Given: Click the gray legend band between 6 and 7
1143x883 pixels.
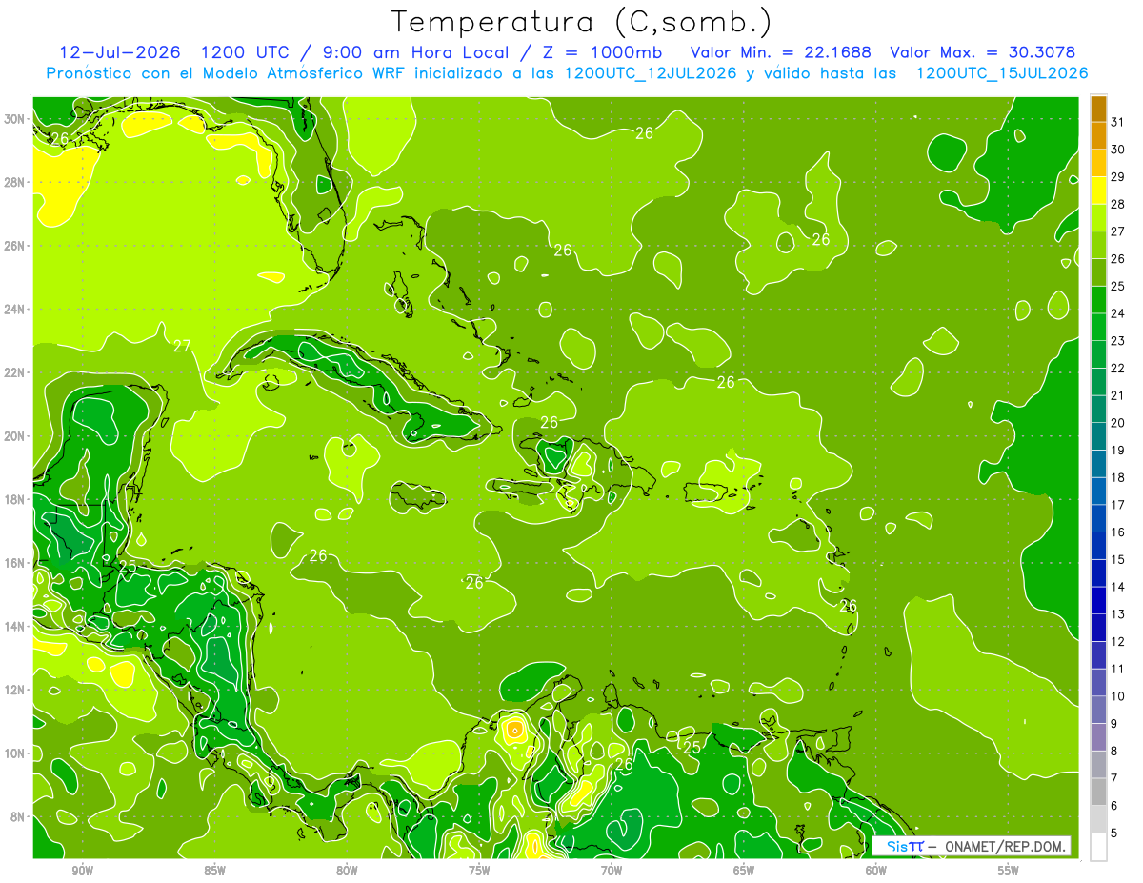Looking at the screenshot, I should (x=1098, y=793).
